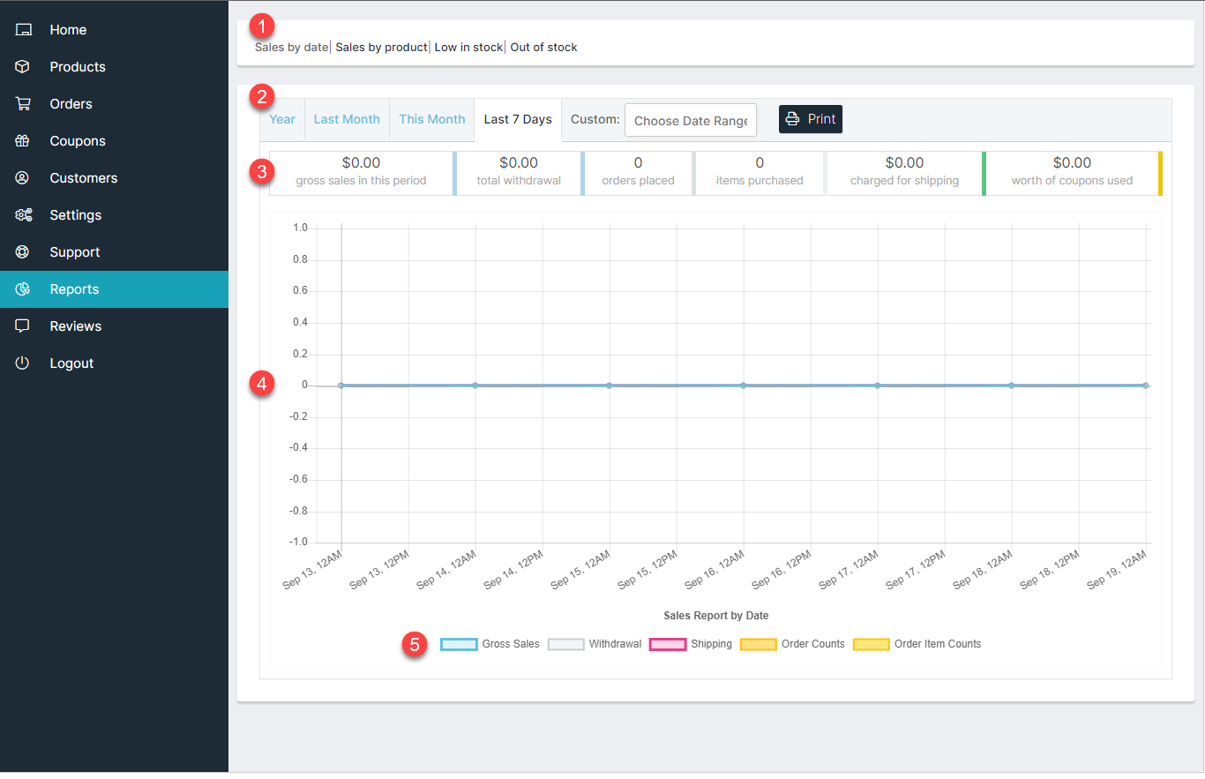Click the Logout power icon
Image resolution: width=1205 pixels, height=779 pixels.
23,363
